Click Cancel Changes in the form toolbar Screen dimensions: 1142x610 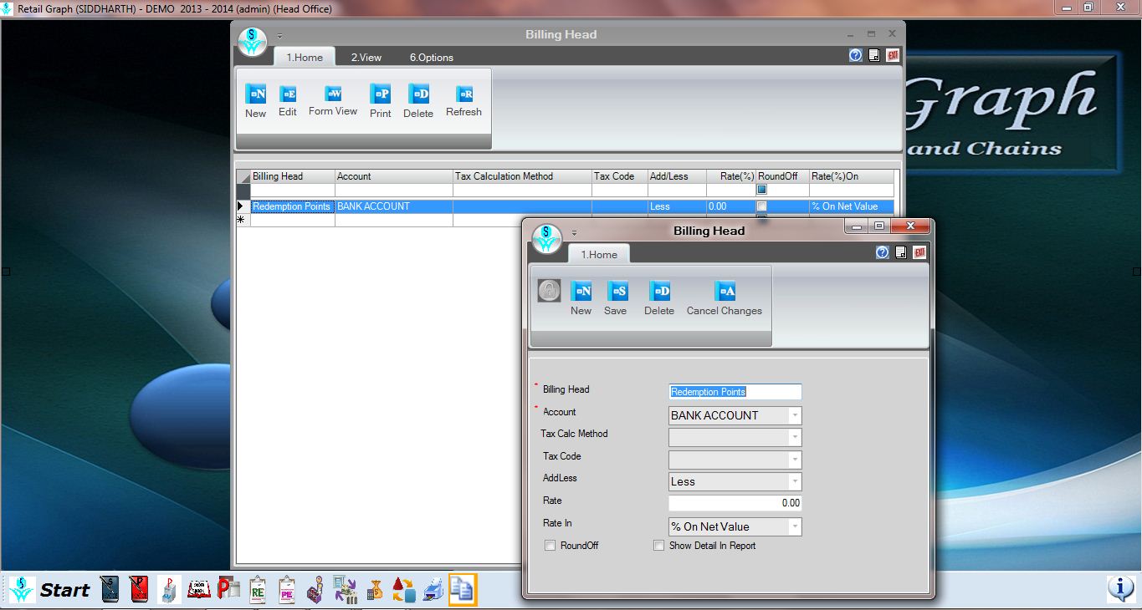724,297
